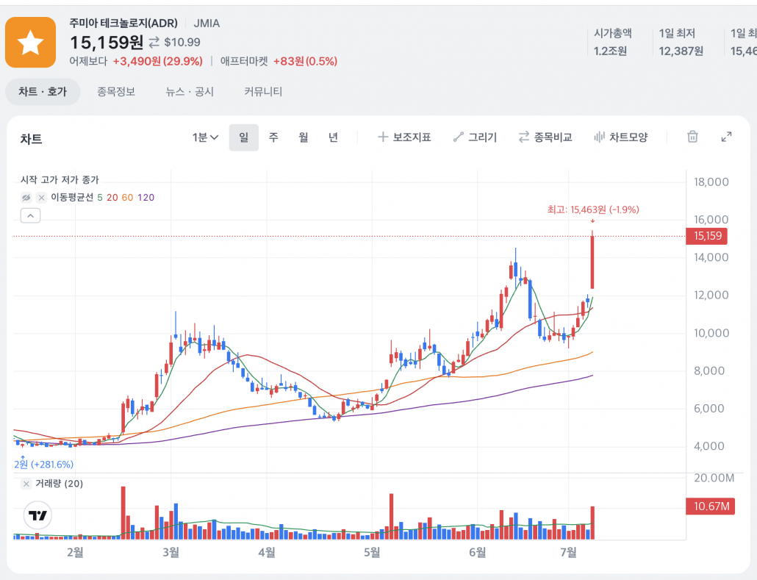Hide the moving average indicator
The height and width of the screenshot is (580, 757).
coord(26,198)
